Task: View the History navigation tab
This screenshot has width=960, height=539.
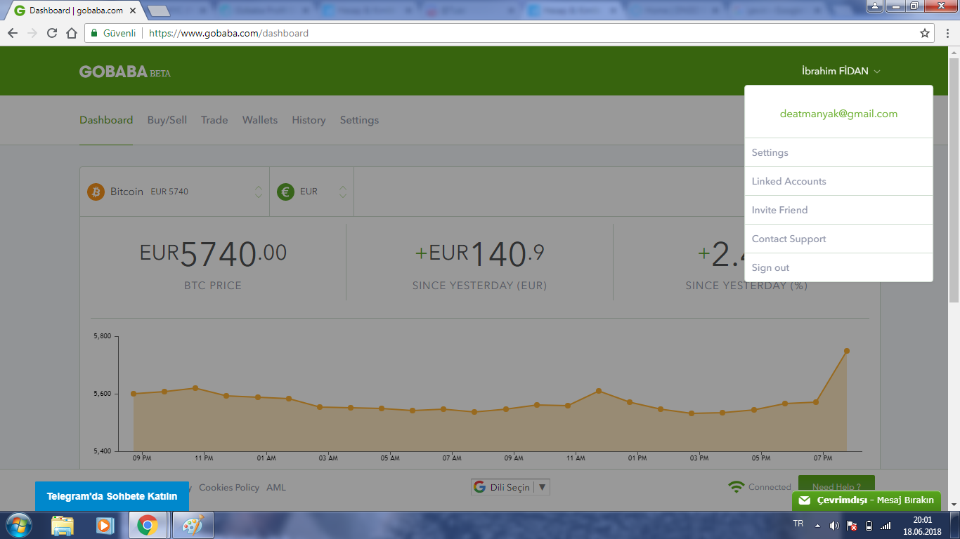Action: 309,120
